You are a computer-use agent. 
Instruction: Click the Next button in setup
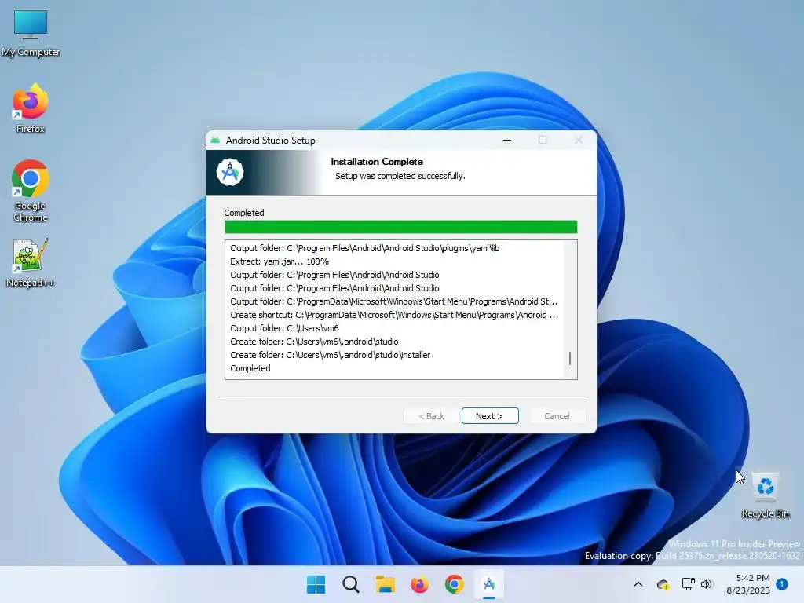click(490, 416)
